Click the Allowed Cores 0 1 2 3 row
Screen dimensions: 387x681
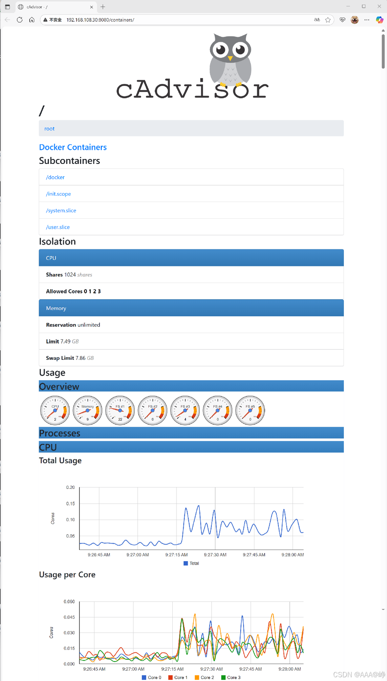point(191,291)
